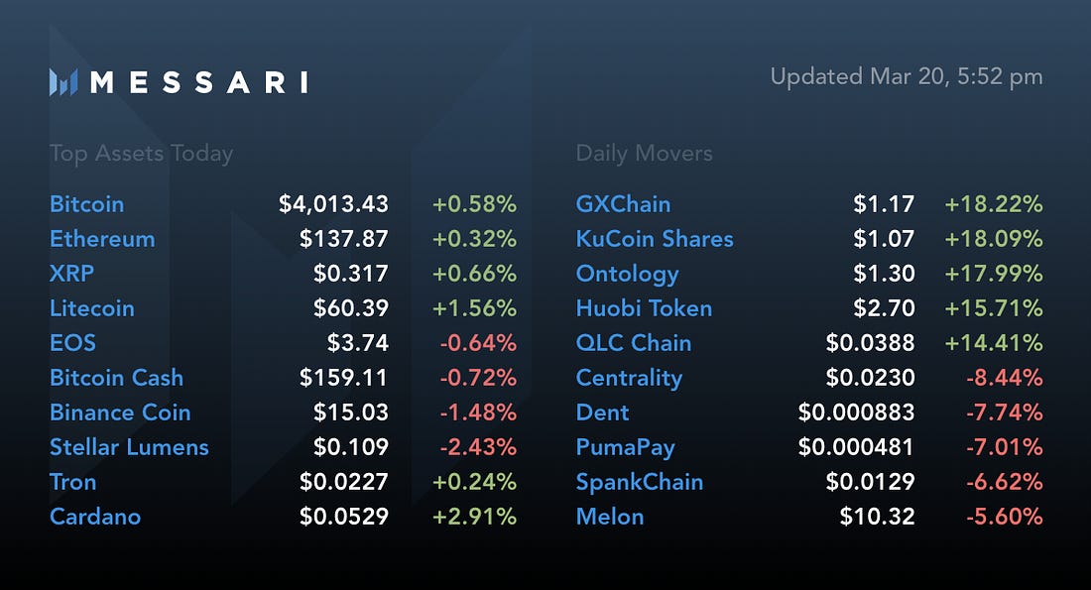
Task: Click the Top Assets Today heading
Action: tap(141, 153)
